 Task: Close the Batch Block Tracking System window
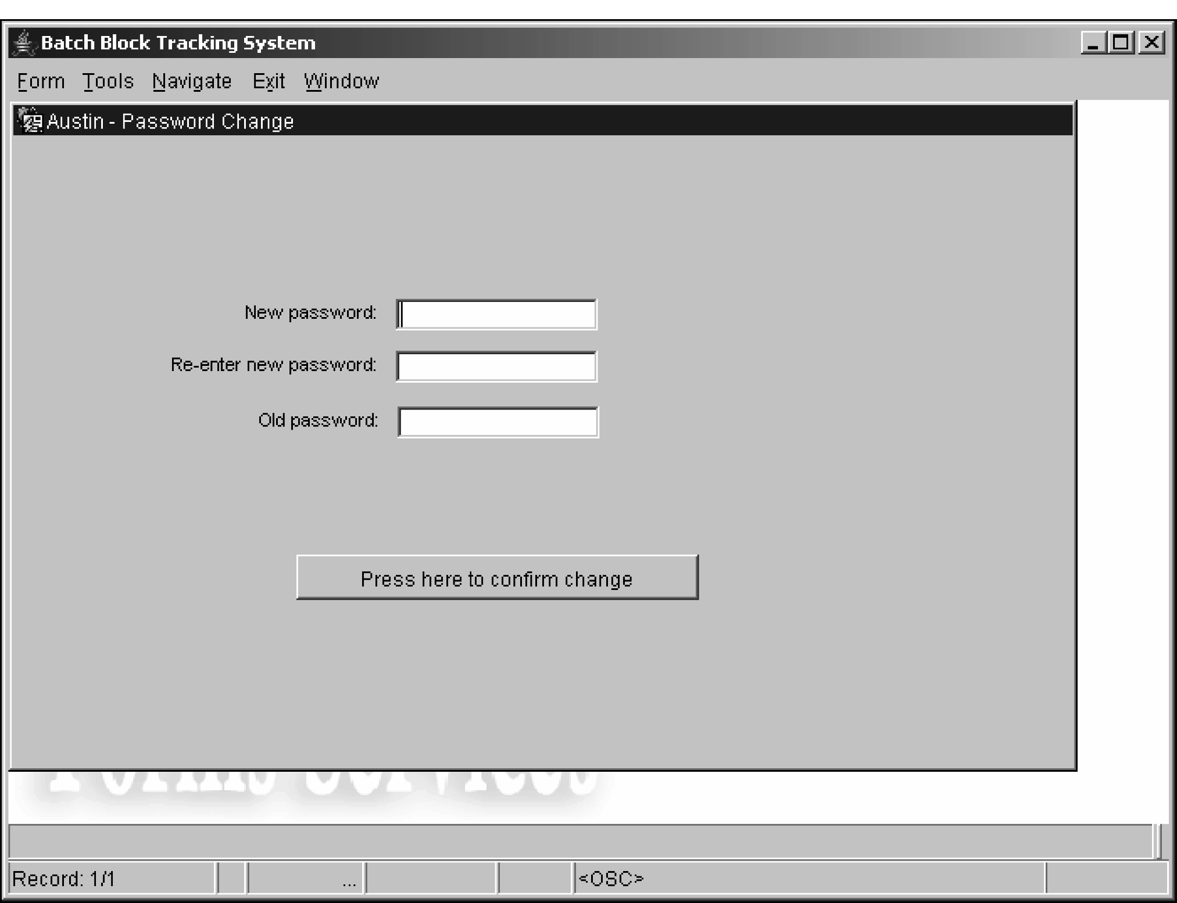point(1151,43)
